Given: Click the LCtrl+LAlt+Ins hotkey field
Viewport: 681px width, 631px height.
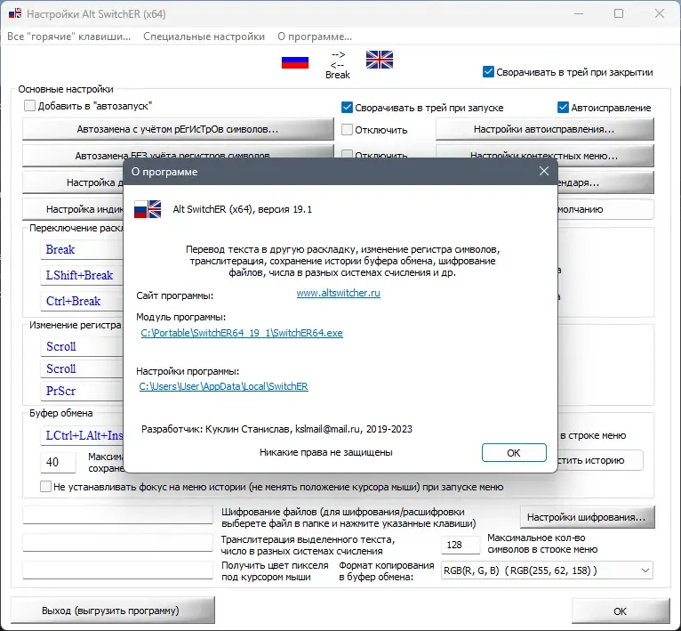Looking at the screenshot, I should click(82, 435).
